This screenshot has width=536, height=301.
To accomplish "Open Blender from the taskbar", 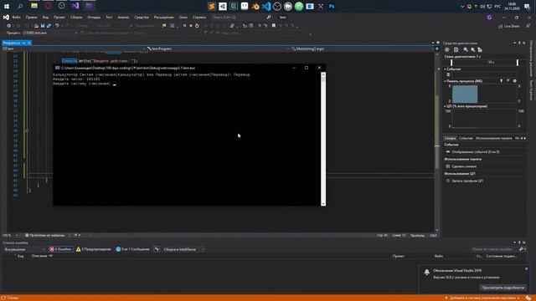I will pos(255,6).
